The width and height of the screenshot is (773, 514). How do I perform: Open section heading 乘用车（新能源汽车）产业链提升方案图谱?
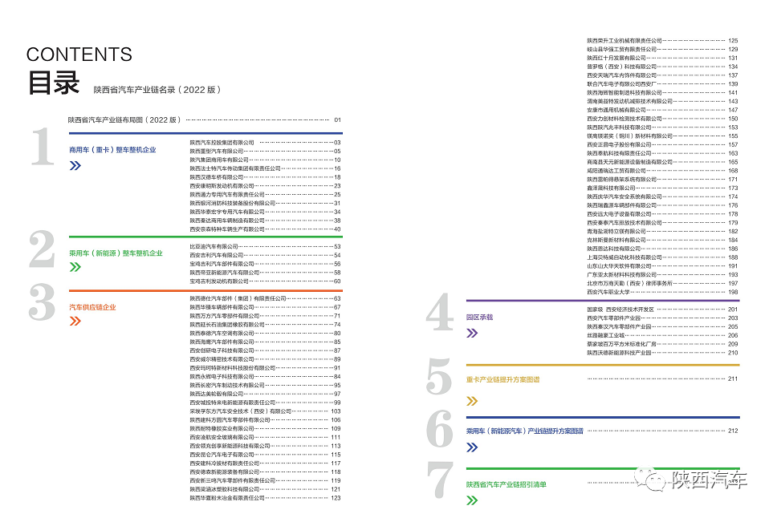[524, 431]
